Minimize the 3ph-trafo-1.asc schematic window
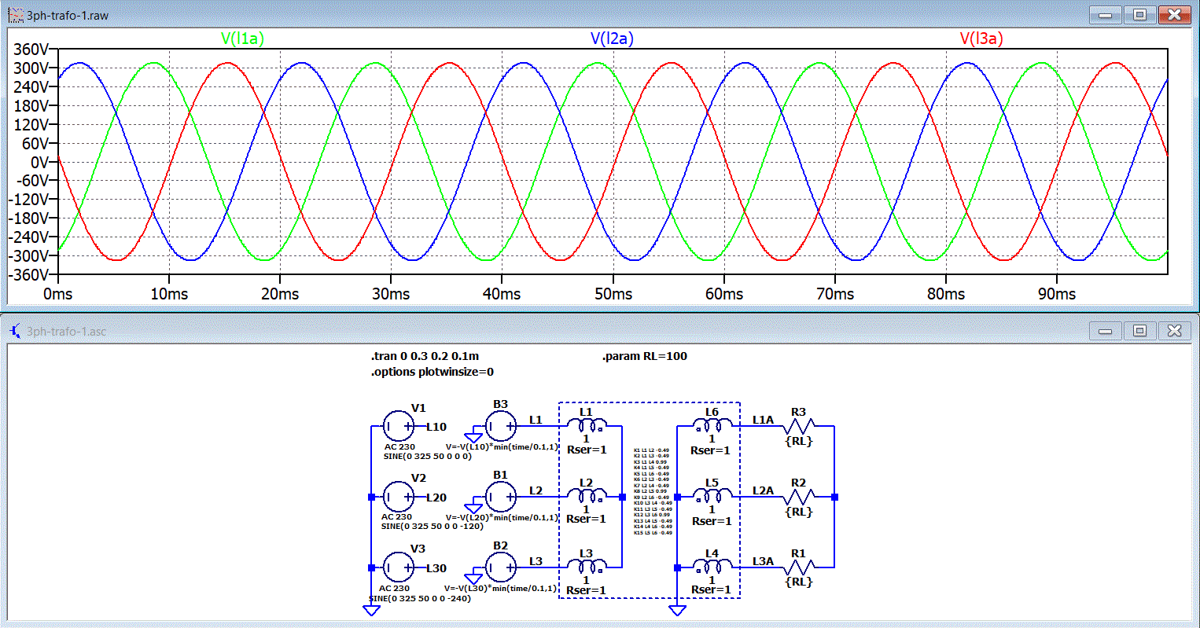Viewport: 1200px width, 628px height. (1106, 331)
